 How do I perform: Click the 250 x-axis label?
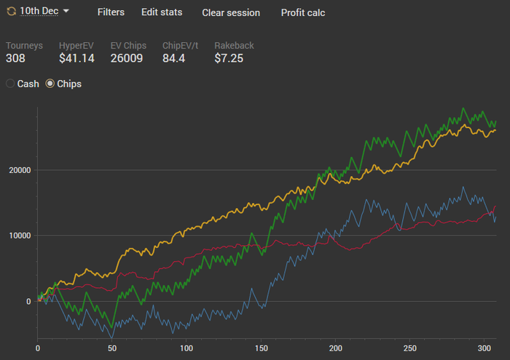coord(411,348)
